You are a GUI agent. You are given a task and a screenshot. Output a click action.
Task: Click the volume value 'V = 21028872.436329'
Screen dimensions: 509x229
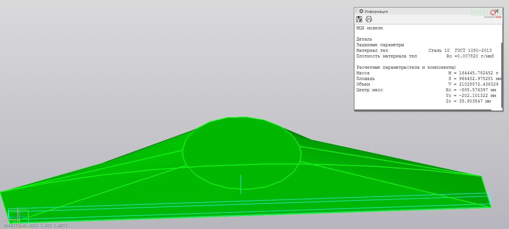473,84
